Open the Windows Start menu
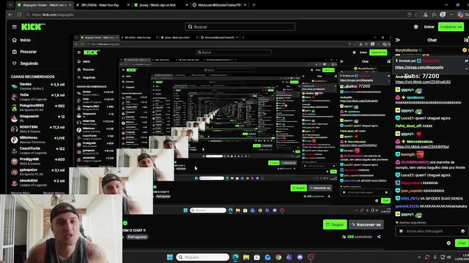The height and width of the screenshot is (263, 469). (170, 257)
